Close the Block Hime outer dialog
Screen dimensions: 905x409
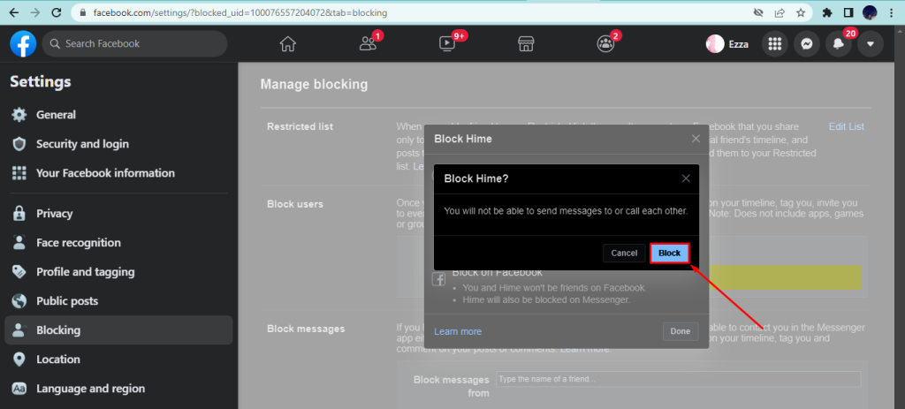pos(696,139)
